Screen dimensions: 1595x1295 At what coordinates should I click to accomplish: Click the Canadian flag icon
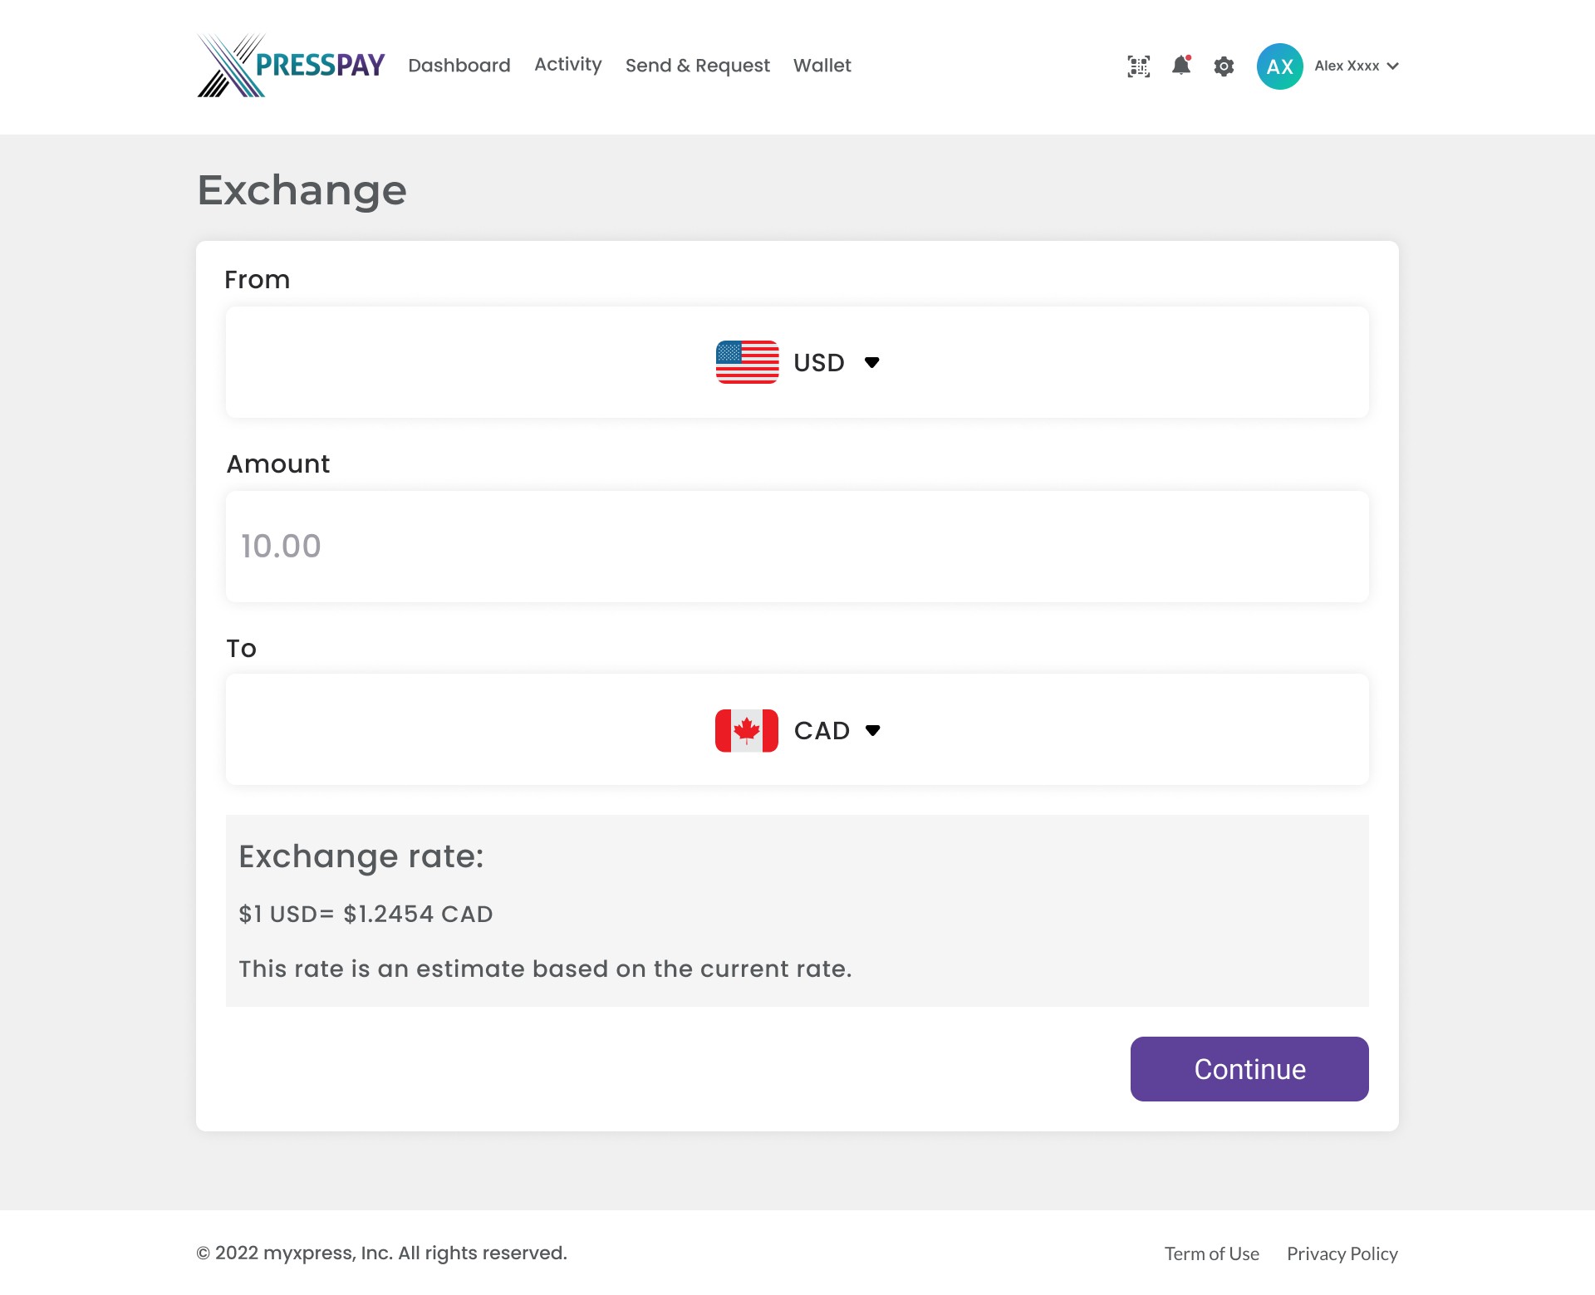(746, 730)
